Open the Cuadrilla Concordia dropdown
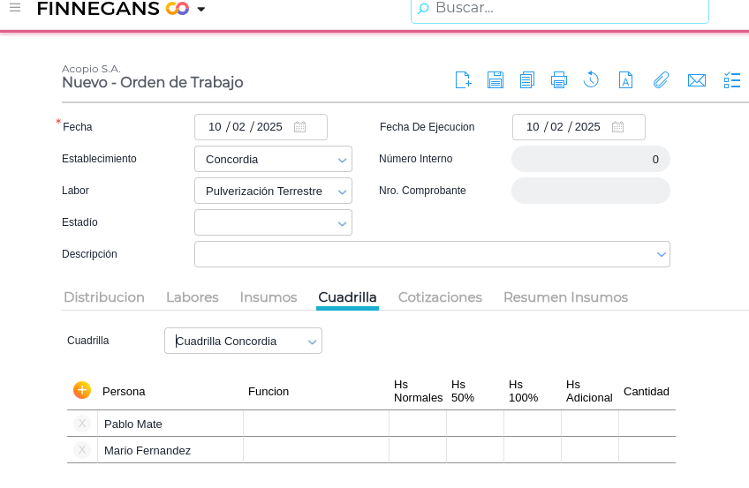Viewport: 749px width, 488px height. 312,342
